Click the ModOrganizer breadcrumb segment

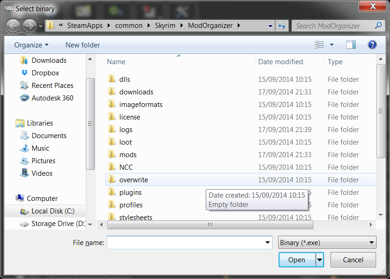pyautogui.click(x=210, y=26)
